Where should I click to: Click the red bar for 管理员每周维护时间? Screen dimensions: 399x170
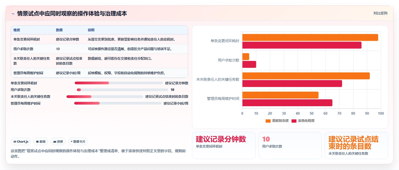click(287, 103)
